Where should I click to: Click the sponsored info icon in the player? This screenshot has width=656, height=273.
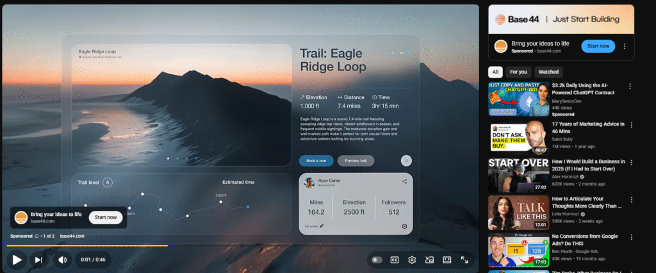tap(37, 236)
